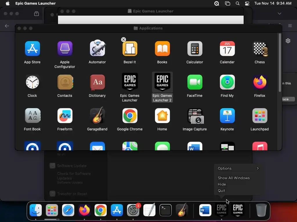The image size is (297, 222).
Task: Open the Dictionary app icon
Action: point(97,82)
